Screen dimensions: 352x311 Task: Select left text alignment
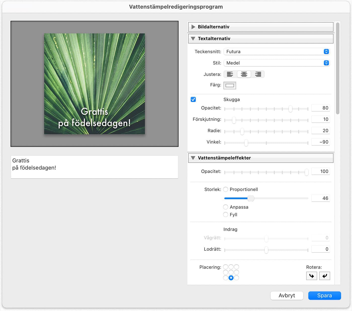[x=230, y=74]
